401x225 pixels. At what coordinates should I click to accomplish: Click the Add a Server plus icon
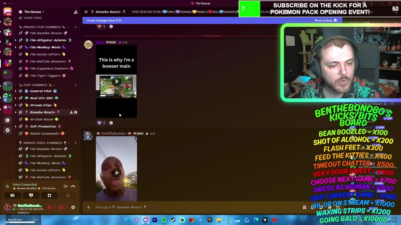pos(8,120)
